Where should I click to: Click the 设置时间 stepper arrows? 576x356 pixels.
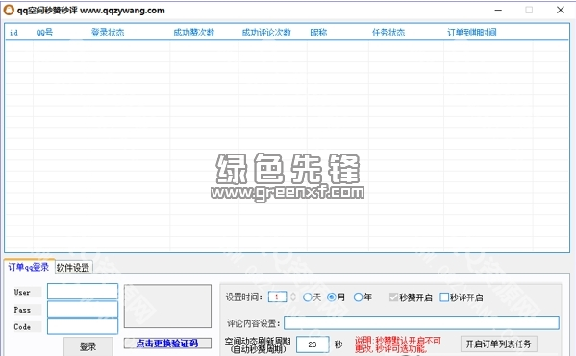(x=293, y=297)
